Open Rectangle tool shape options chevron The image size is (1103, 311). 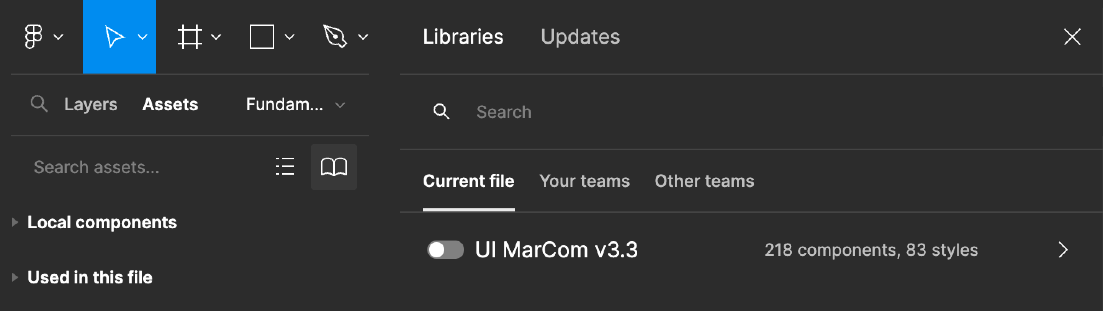pyautogui.click(x=290, y=37)
